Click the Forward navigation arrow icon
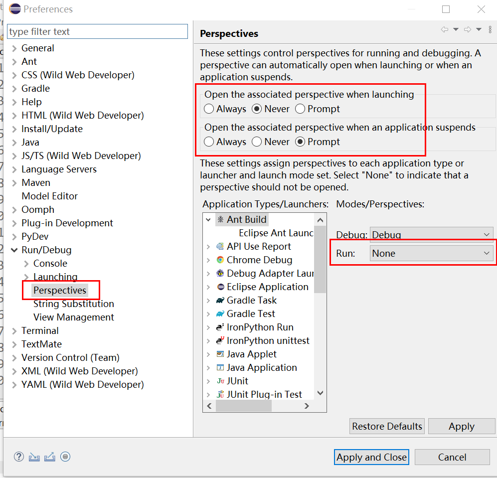This screenshot has width=497, height=478. coord(468,29)
